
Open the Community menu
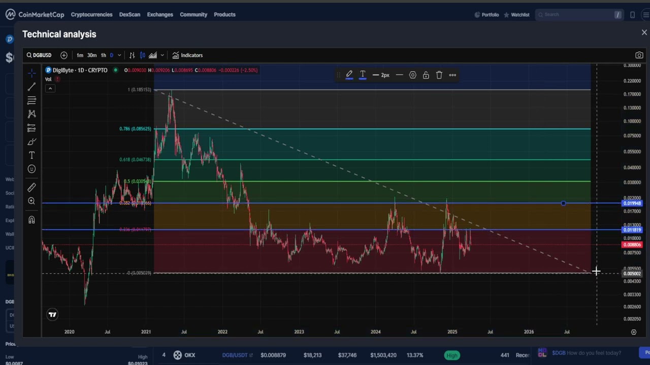pyautogui.click(x=193, y=15)
